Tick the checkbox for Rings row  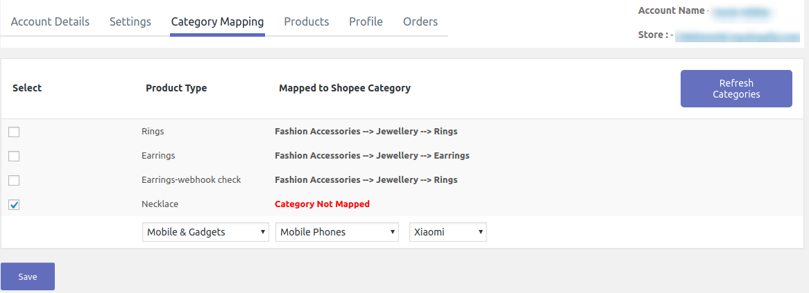(14, 132)
